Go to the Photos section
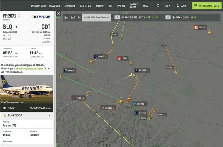The height and width of the screenshot is (147, 223). coord(121,6)
